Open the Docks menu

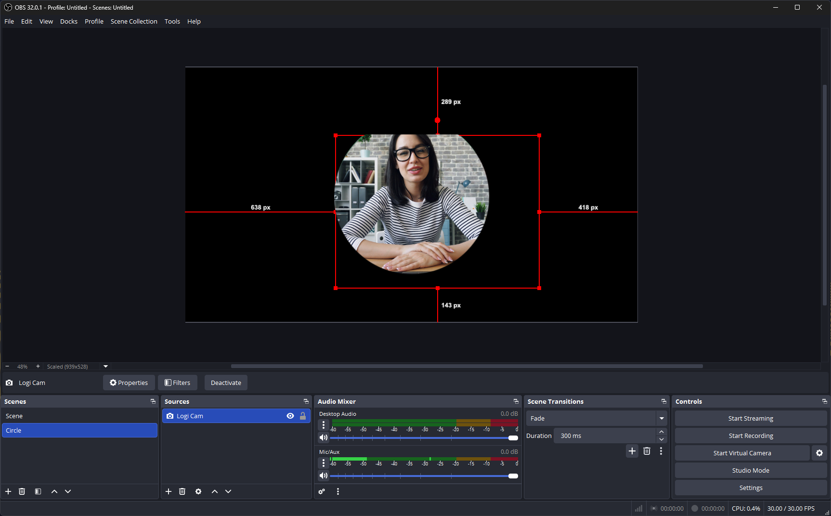pyautogui.click(x=69, y=22)
